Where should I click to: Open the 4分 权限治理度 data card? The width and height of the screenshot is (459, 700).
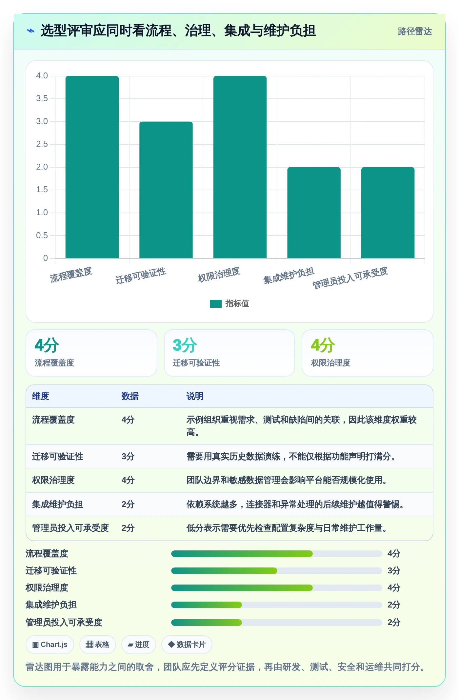pos(368,353)
